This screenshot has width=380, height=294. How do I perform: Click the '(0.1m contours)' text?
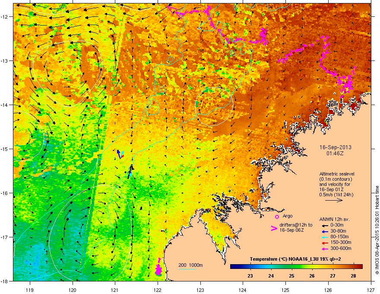336,179
